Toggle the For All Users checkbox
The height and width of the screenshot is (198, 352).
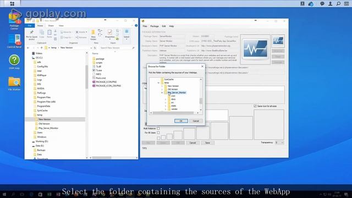(x=158, y=133)
